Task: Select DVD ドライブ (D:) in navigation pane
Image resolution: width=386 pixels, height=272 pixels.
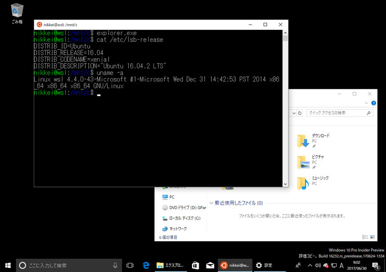Action: coord(184,207)
